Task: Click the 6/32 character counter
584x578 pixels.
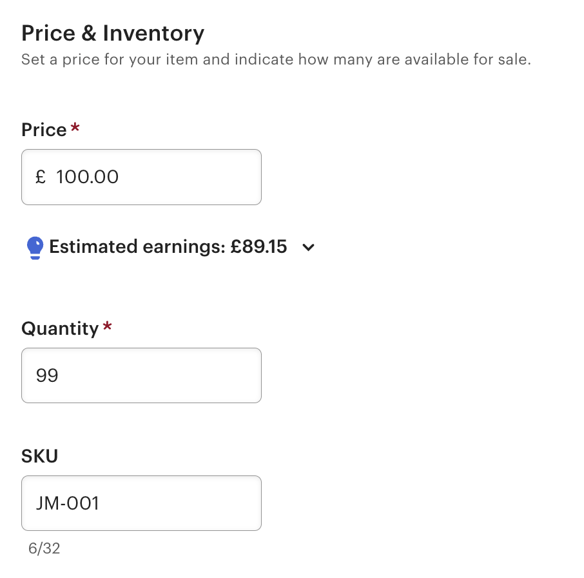Action: (44, 549)
